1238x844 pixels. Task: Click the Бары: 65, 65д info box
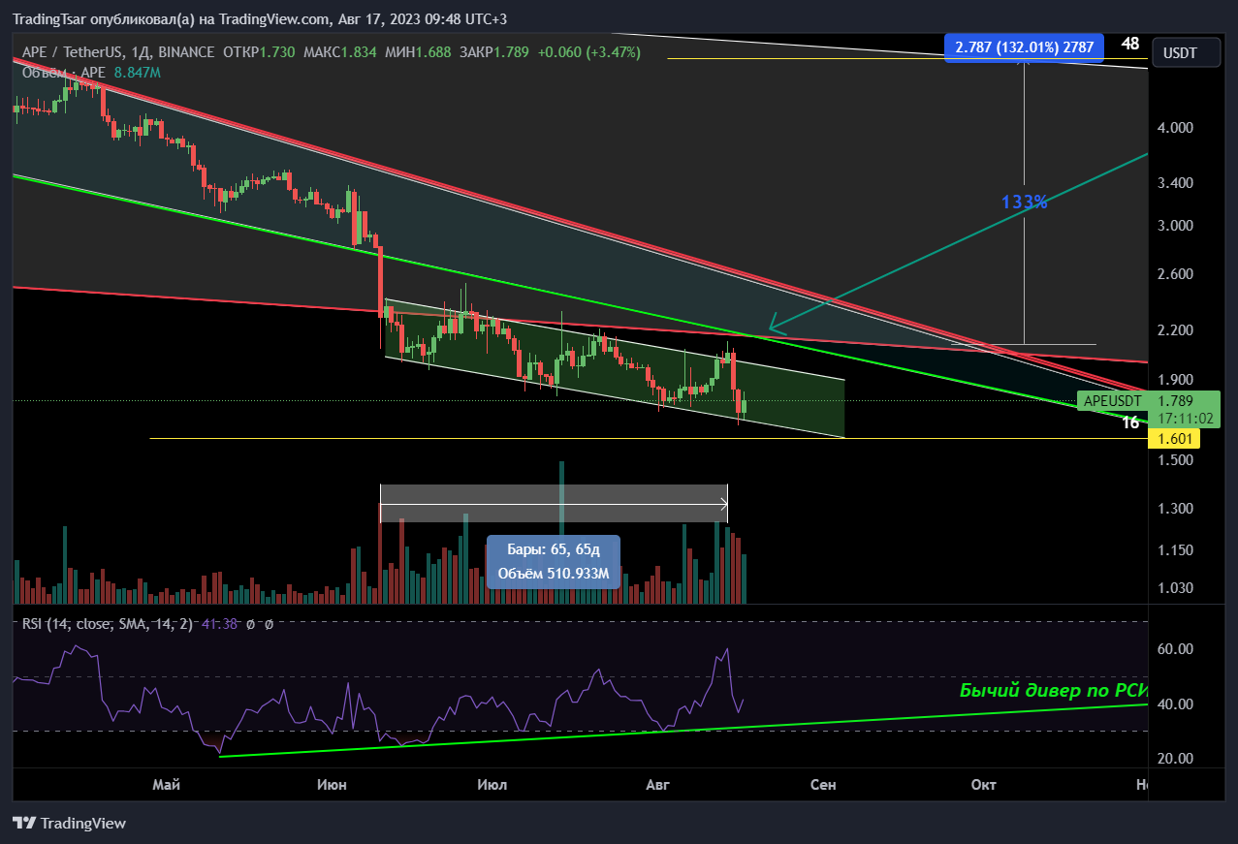554,562
